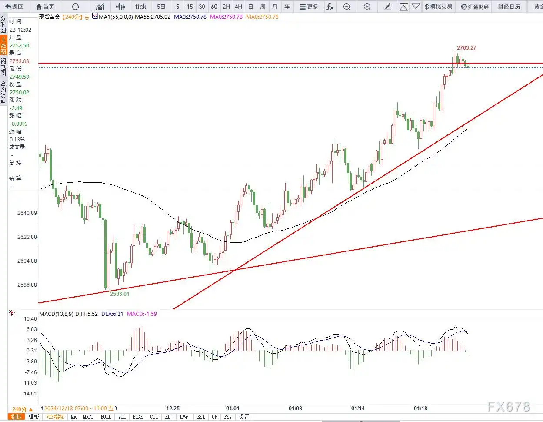Screen dimensions: 543x422
Task: Select the 2H period
Action: [x=226, y=7]
